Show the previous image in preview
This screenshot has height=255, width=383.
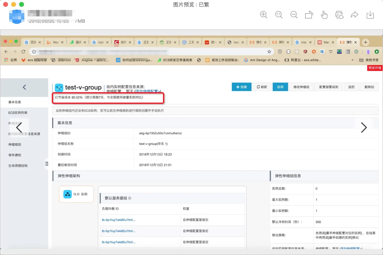(19, 127)
